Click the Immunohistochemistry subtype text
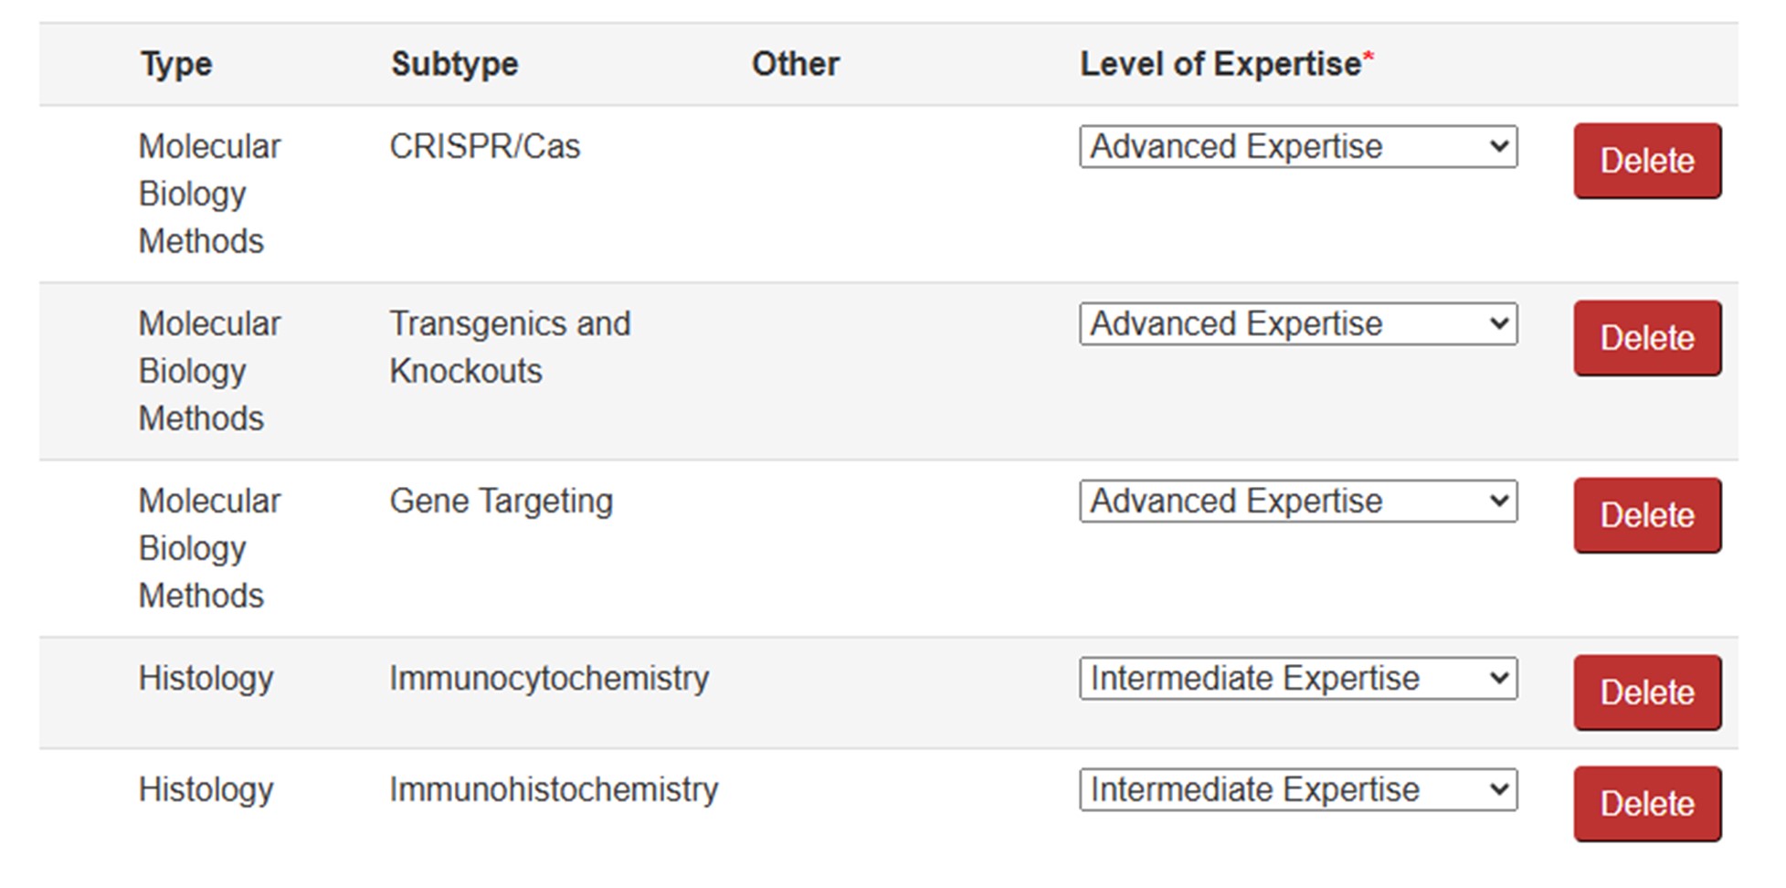The image size is (1786, 888). point(554,790)
